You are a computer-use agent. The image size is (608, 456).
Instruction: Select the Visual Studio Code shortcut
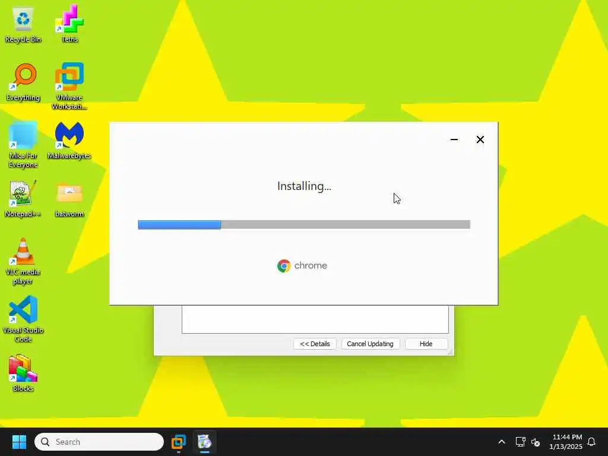click(23, 319)
